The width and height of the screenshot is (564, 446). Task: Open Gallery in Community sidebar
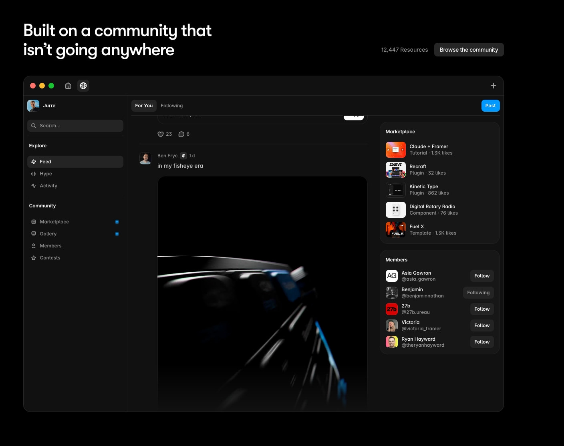(75, 234)
